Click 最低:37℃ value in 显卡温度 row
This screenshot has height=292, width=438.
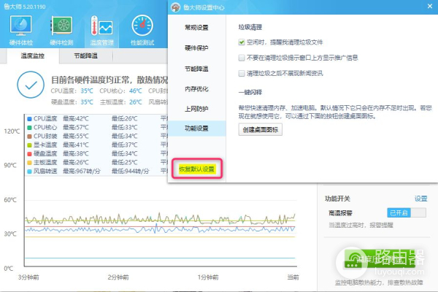tap(124, 145)
